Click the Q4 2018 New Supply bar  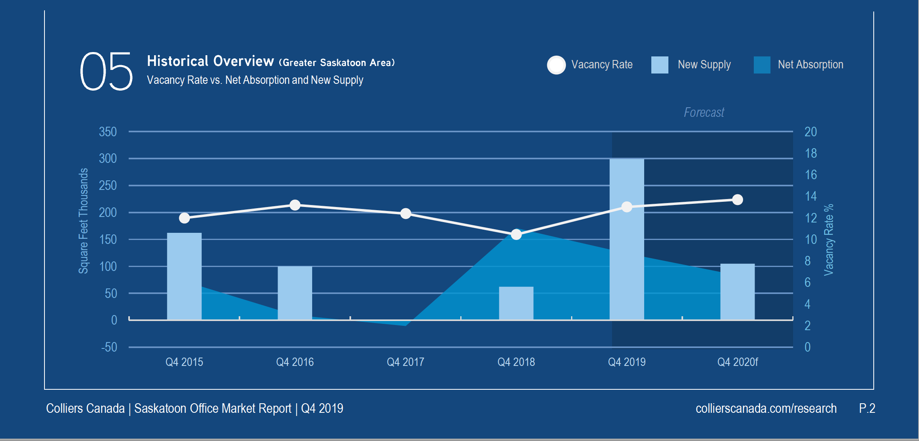516,303
